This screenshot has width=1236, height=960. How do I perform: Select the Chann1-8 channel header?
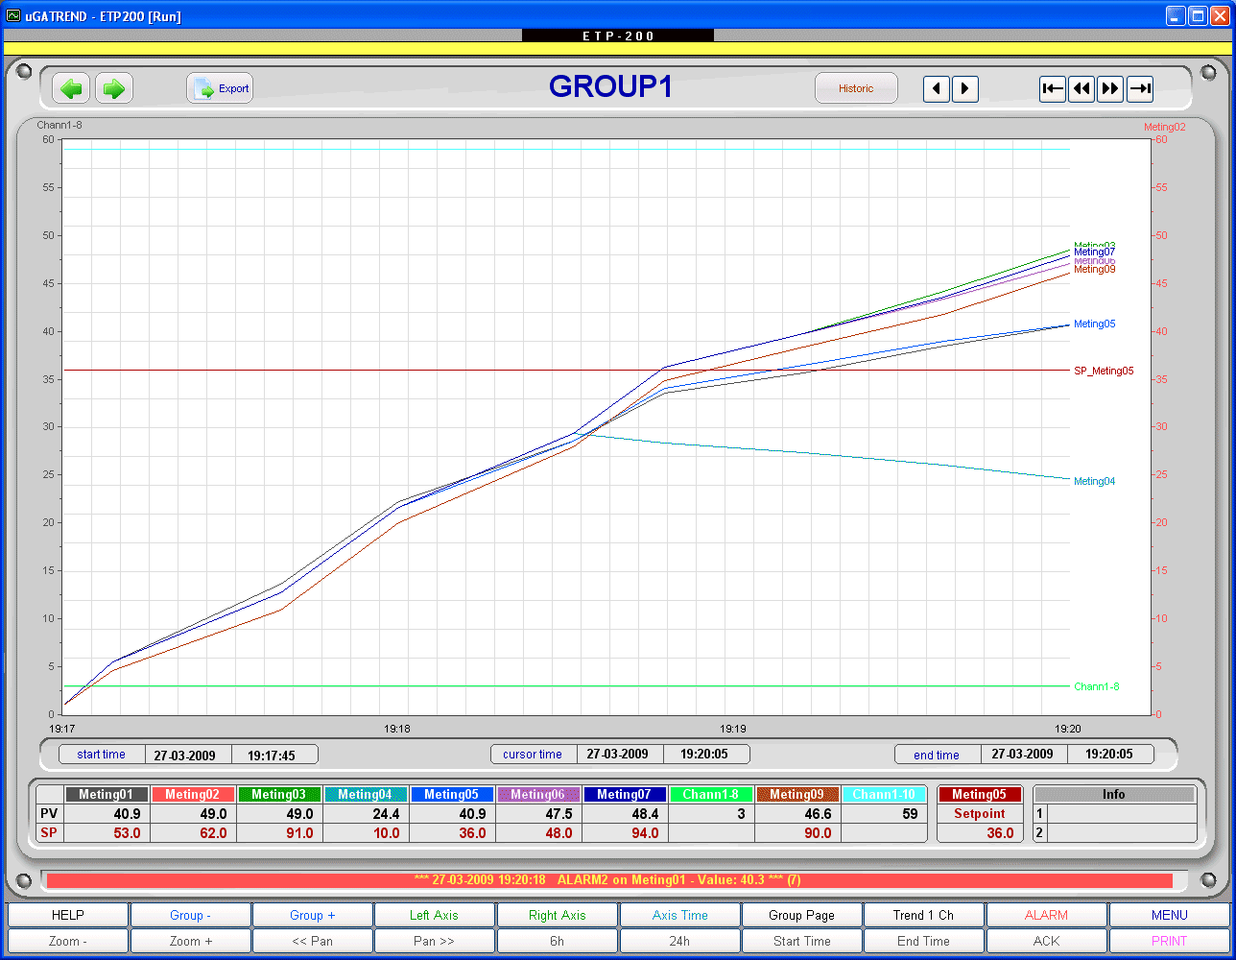tap(711, 794)
